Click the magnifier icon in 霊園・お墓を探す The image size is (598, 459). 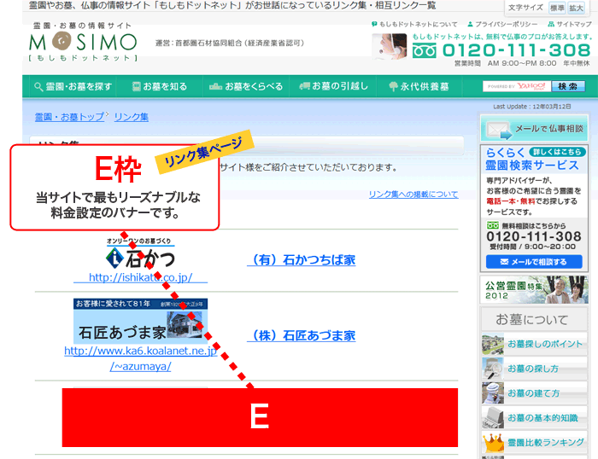pyautogui.click(x=38, y=87)
